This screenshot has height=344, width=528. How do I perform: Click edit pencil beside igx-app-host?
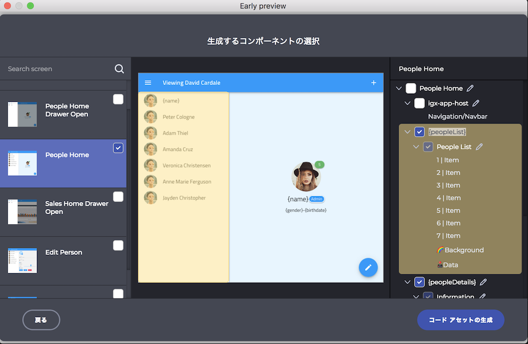tap(476, 103)
